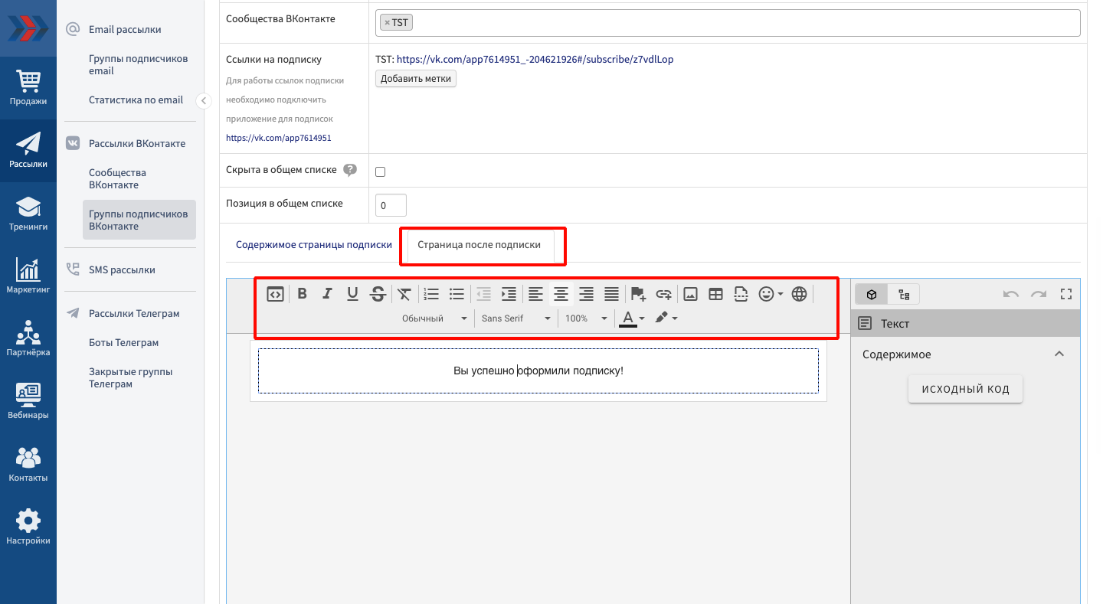Align text to the right
Image resolution: width=1103 pixels, height=604 pixels.
click(x=586, y=293)
